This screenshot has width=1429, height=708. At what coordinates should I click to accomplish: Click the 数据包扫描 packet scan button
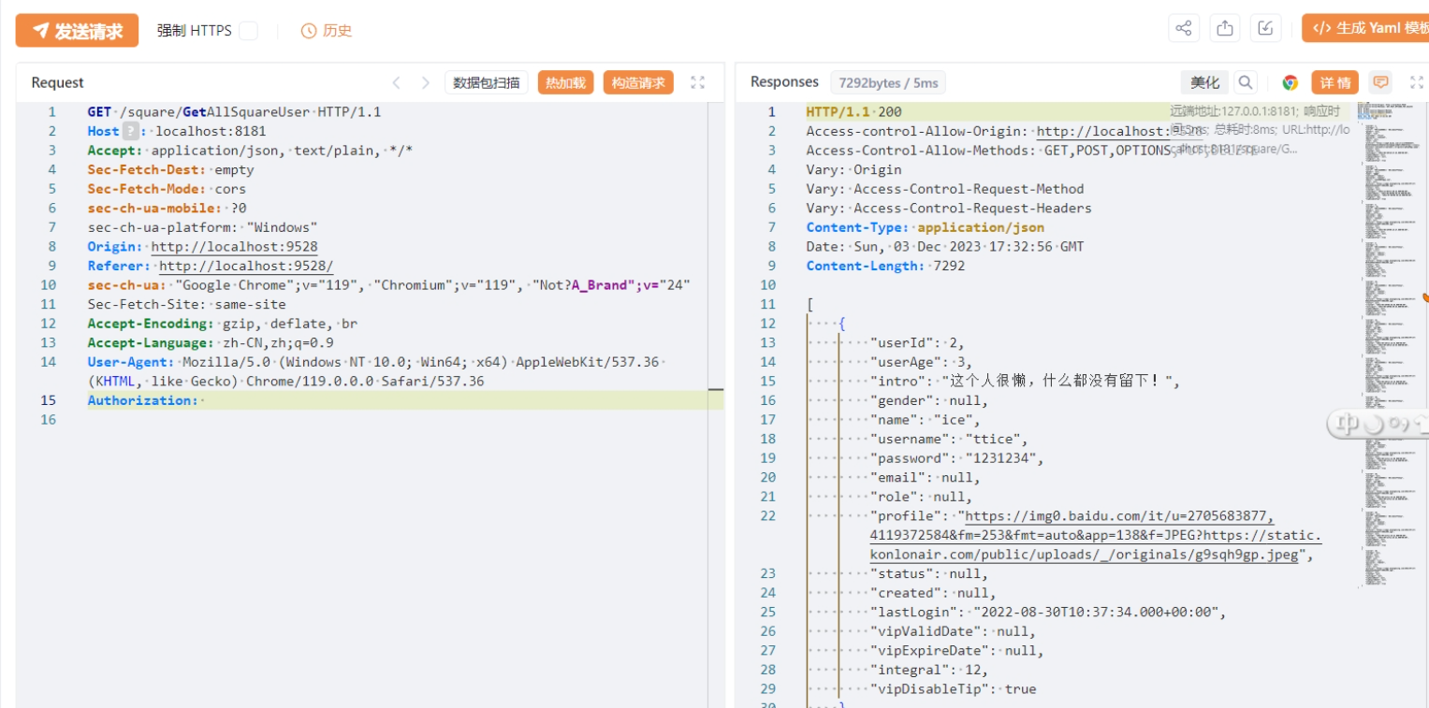click(x=486, y=82)
